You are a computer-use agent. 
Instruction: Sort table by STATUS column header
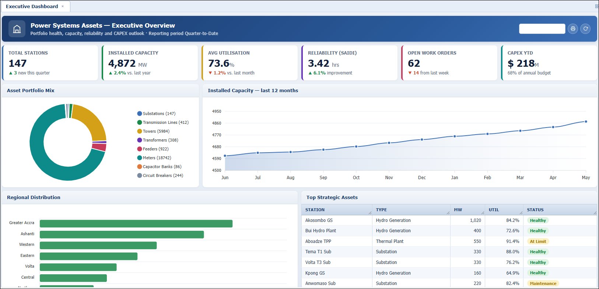point(560,210)
